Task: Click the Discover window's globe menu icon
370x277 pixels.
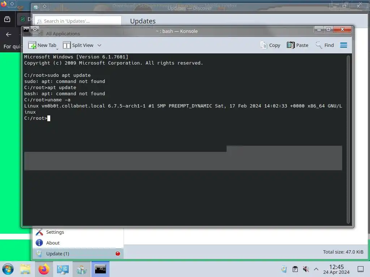Action: (36, 7)
